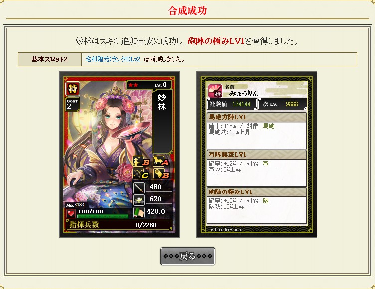
Task: Click the strategy scroll stat icon
Action: [x=139, y=212]
